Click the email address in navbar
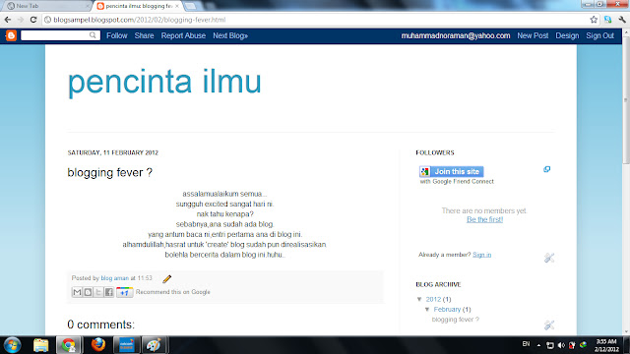This screenshot has height=354, width=630. [456, 35]
